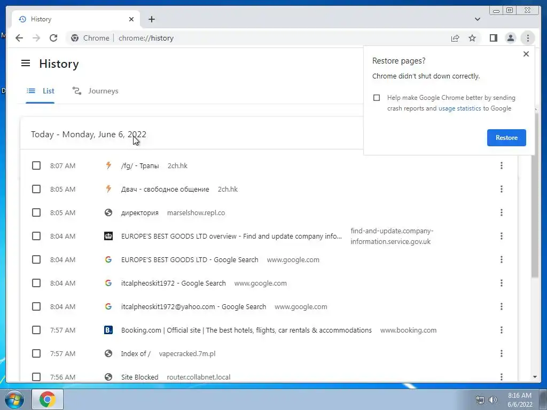Click the page scrollbar down arrow
Image resolution: width=547 pixels, height=410 pixels.
point(535,377)
